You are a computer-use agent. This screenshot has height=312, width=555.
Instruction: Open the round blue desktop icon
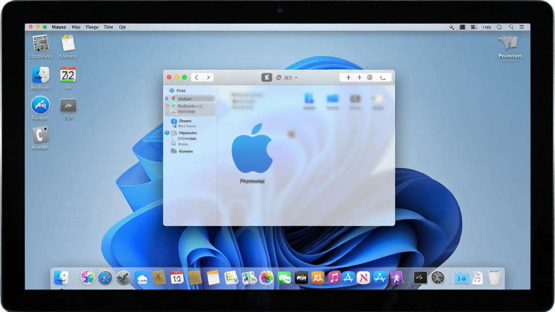pyautogui.click(x=40, y=105)
